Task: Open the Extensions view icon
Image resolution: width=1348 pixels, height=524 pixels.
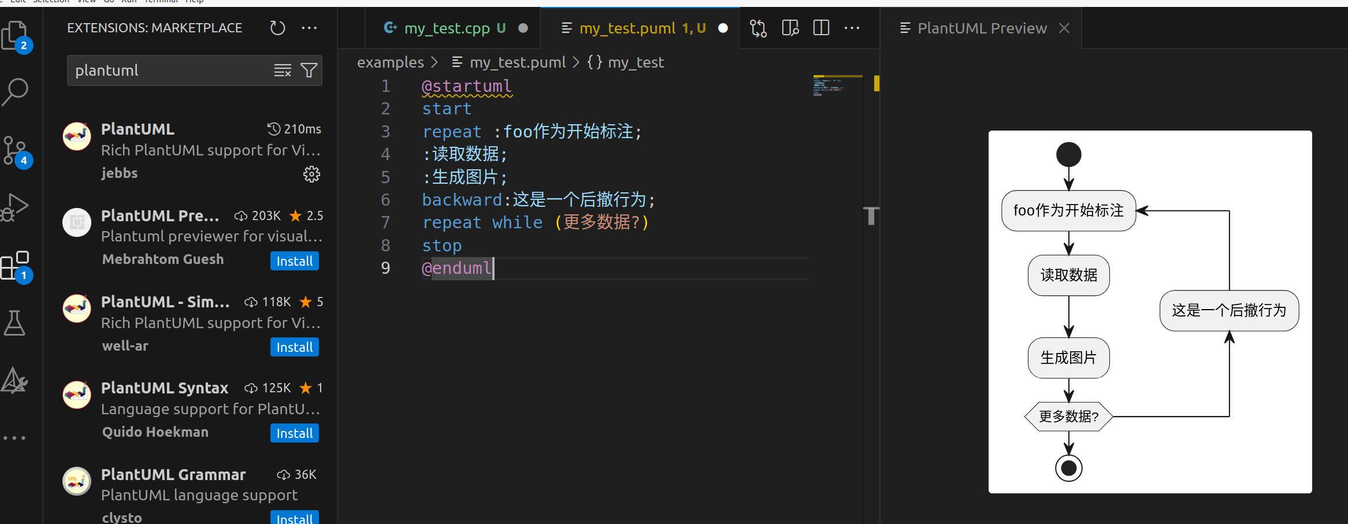Action: tap(15, 266)
